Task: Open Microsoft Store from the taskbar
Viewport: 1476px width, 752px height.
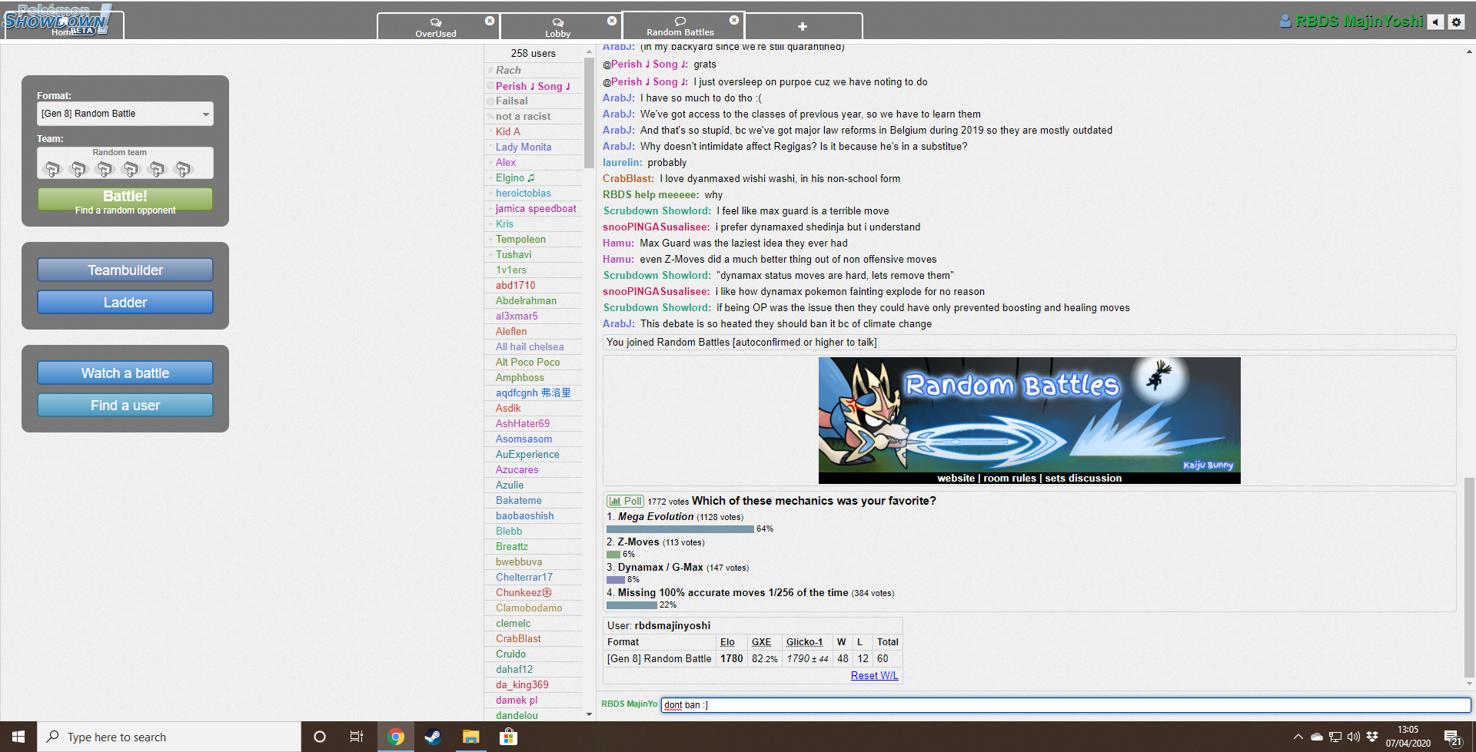Action: coord(507,737)
